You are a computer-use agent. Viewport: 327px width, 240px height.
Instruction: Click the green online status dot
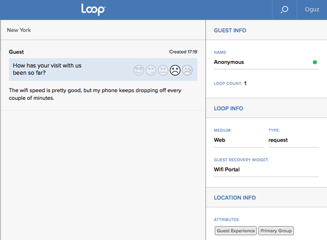click(x=315, y=62)
